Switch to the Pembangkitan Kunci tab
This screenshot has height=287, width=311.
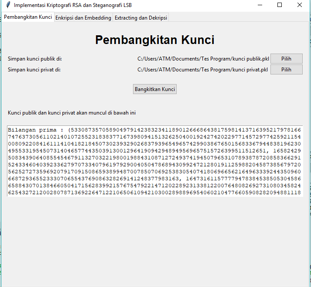point(28,17)
